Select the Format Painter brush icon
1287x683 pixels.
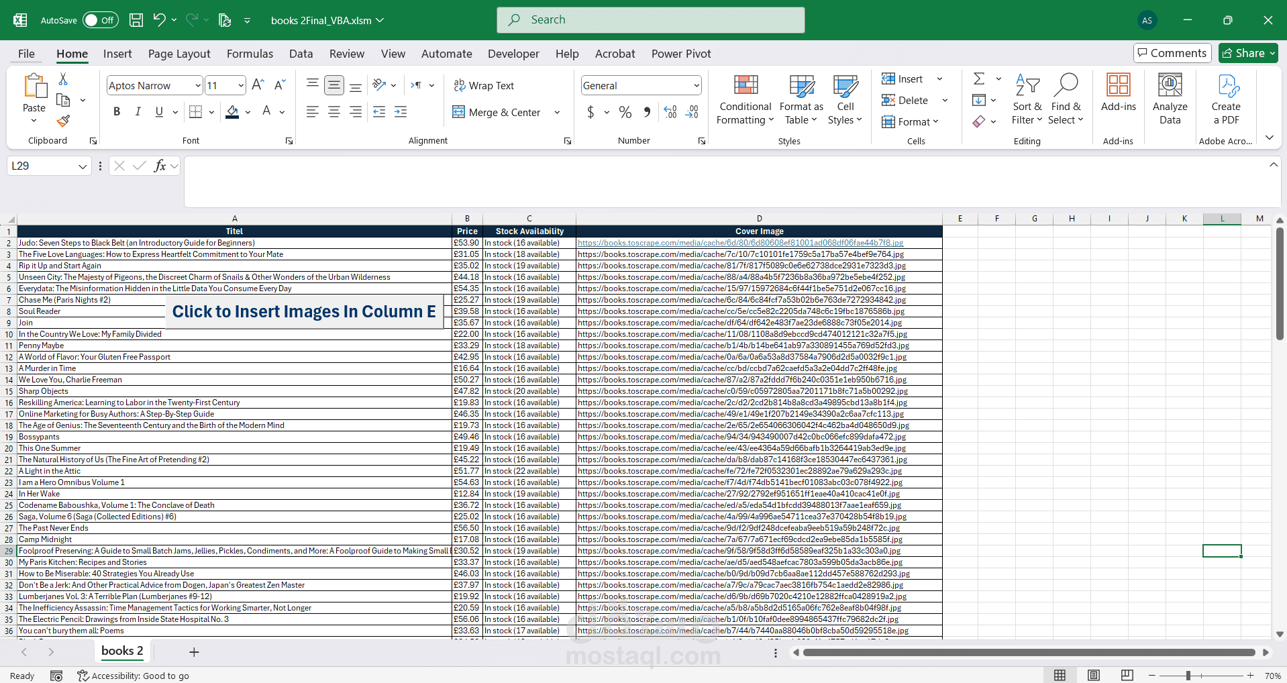(x=63, y=121)
